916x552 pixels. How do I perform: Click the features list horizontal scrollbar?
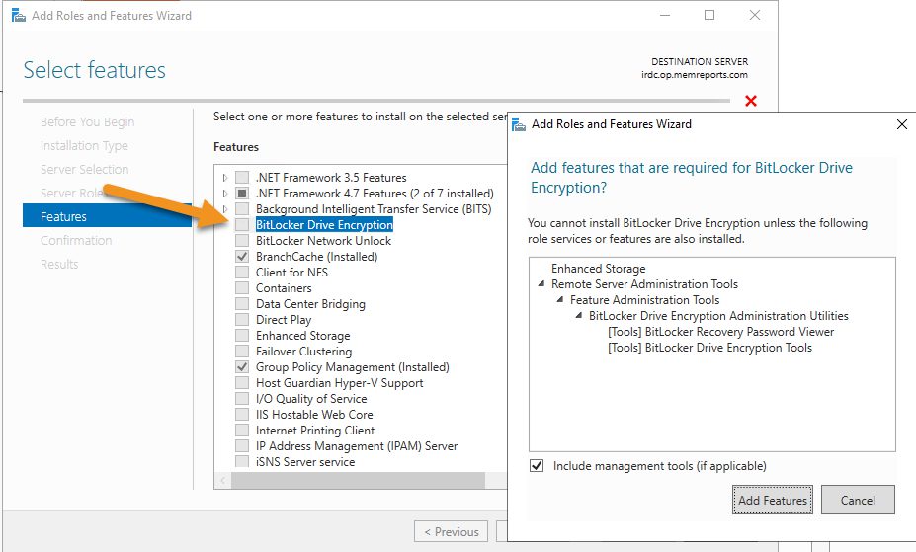click(358, 480)
